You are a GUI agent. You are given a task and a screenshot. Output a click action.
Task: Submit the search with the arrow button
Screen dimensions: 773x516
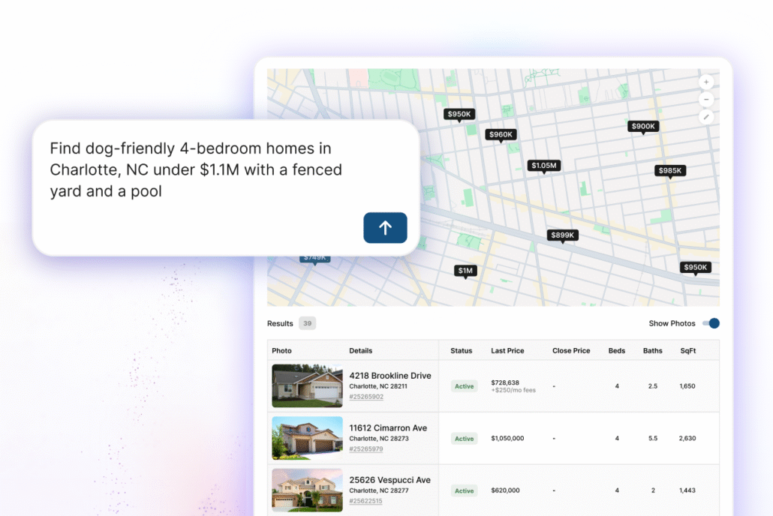[385, 228]
